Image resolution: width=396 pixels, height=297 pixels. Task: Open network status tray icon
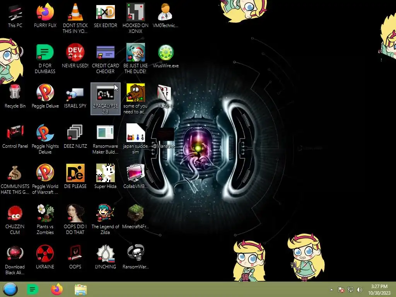350,290
